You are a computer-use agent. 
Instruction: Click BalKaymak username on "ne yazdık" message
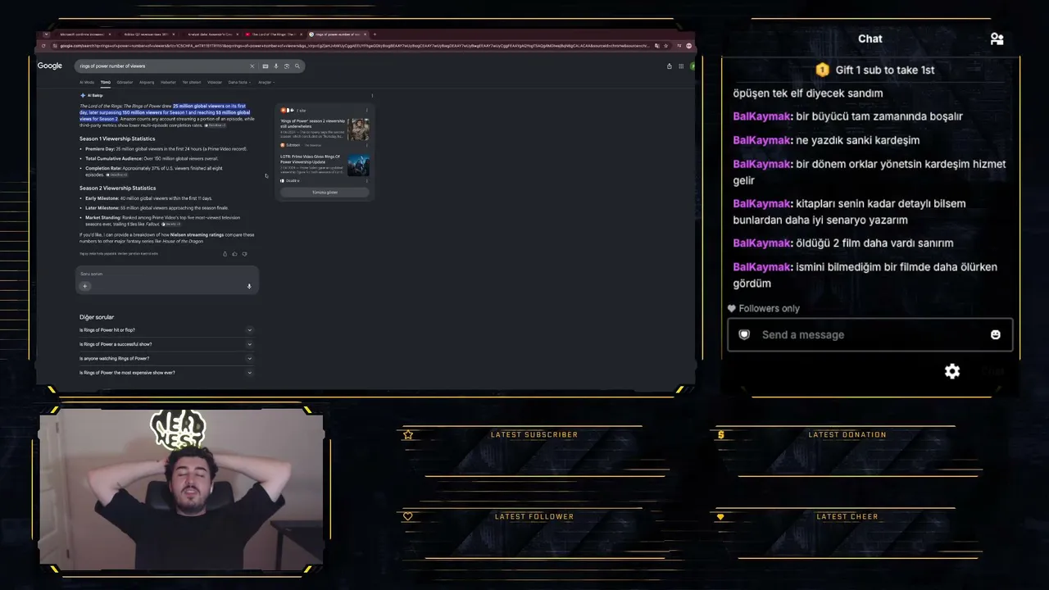761,140
